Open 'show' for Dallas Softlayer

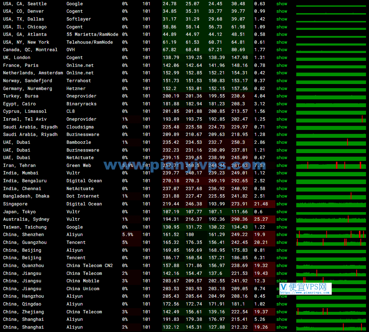click(282, 19)
